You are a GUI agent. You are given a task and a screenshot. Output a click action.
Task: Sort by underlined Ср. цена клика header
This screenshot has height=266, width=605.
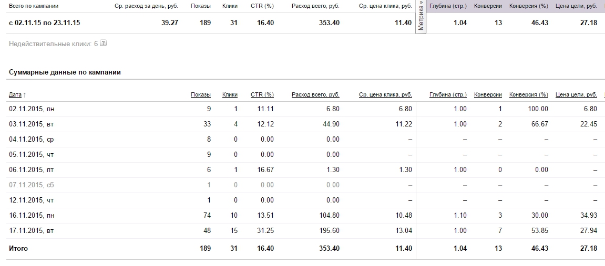[x=385, y=95]
